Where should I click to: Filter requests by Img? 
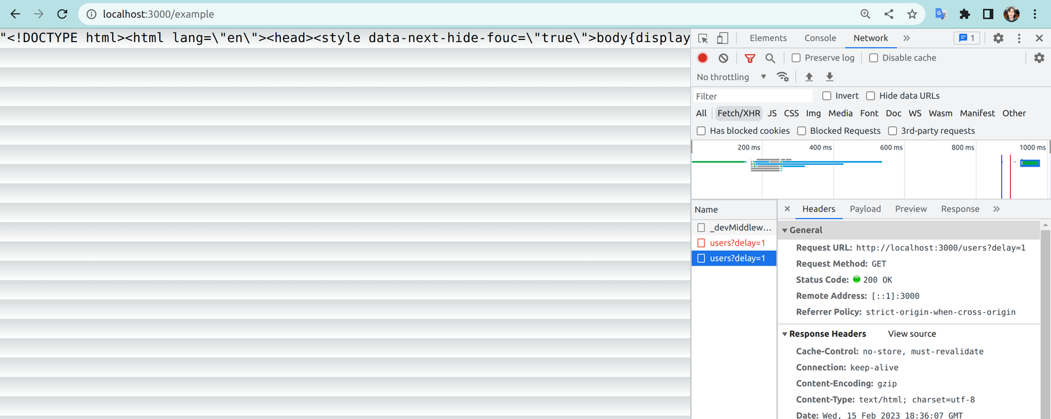click(x=813, y=113)
